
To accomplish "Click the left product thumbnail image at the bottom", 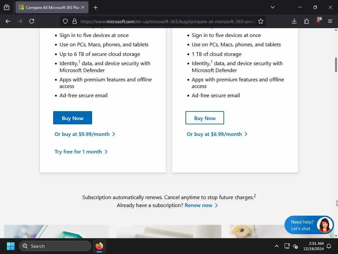I will click(x=56, y=231).
